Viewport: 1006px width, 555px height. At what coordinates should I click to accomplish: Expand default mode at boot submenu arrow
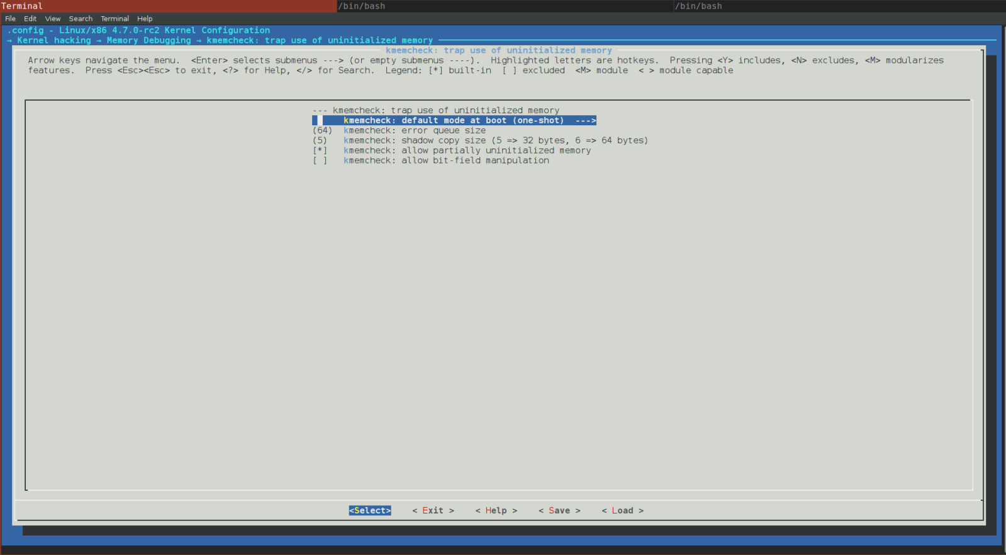click(585, 121)
